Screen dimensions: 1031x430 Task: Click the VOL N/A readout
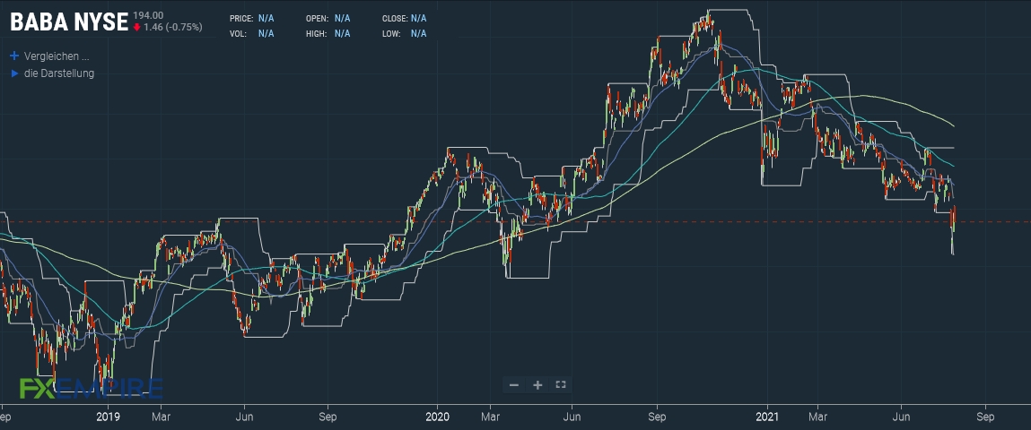pos(252,33)
